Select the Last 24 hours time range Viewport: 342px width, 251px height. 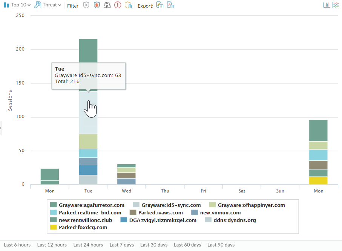click(x=88, y=245)
